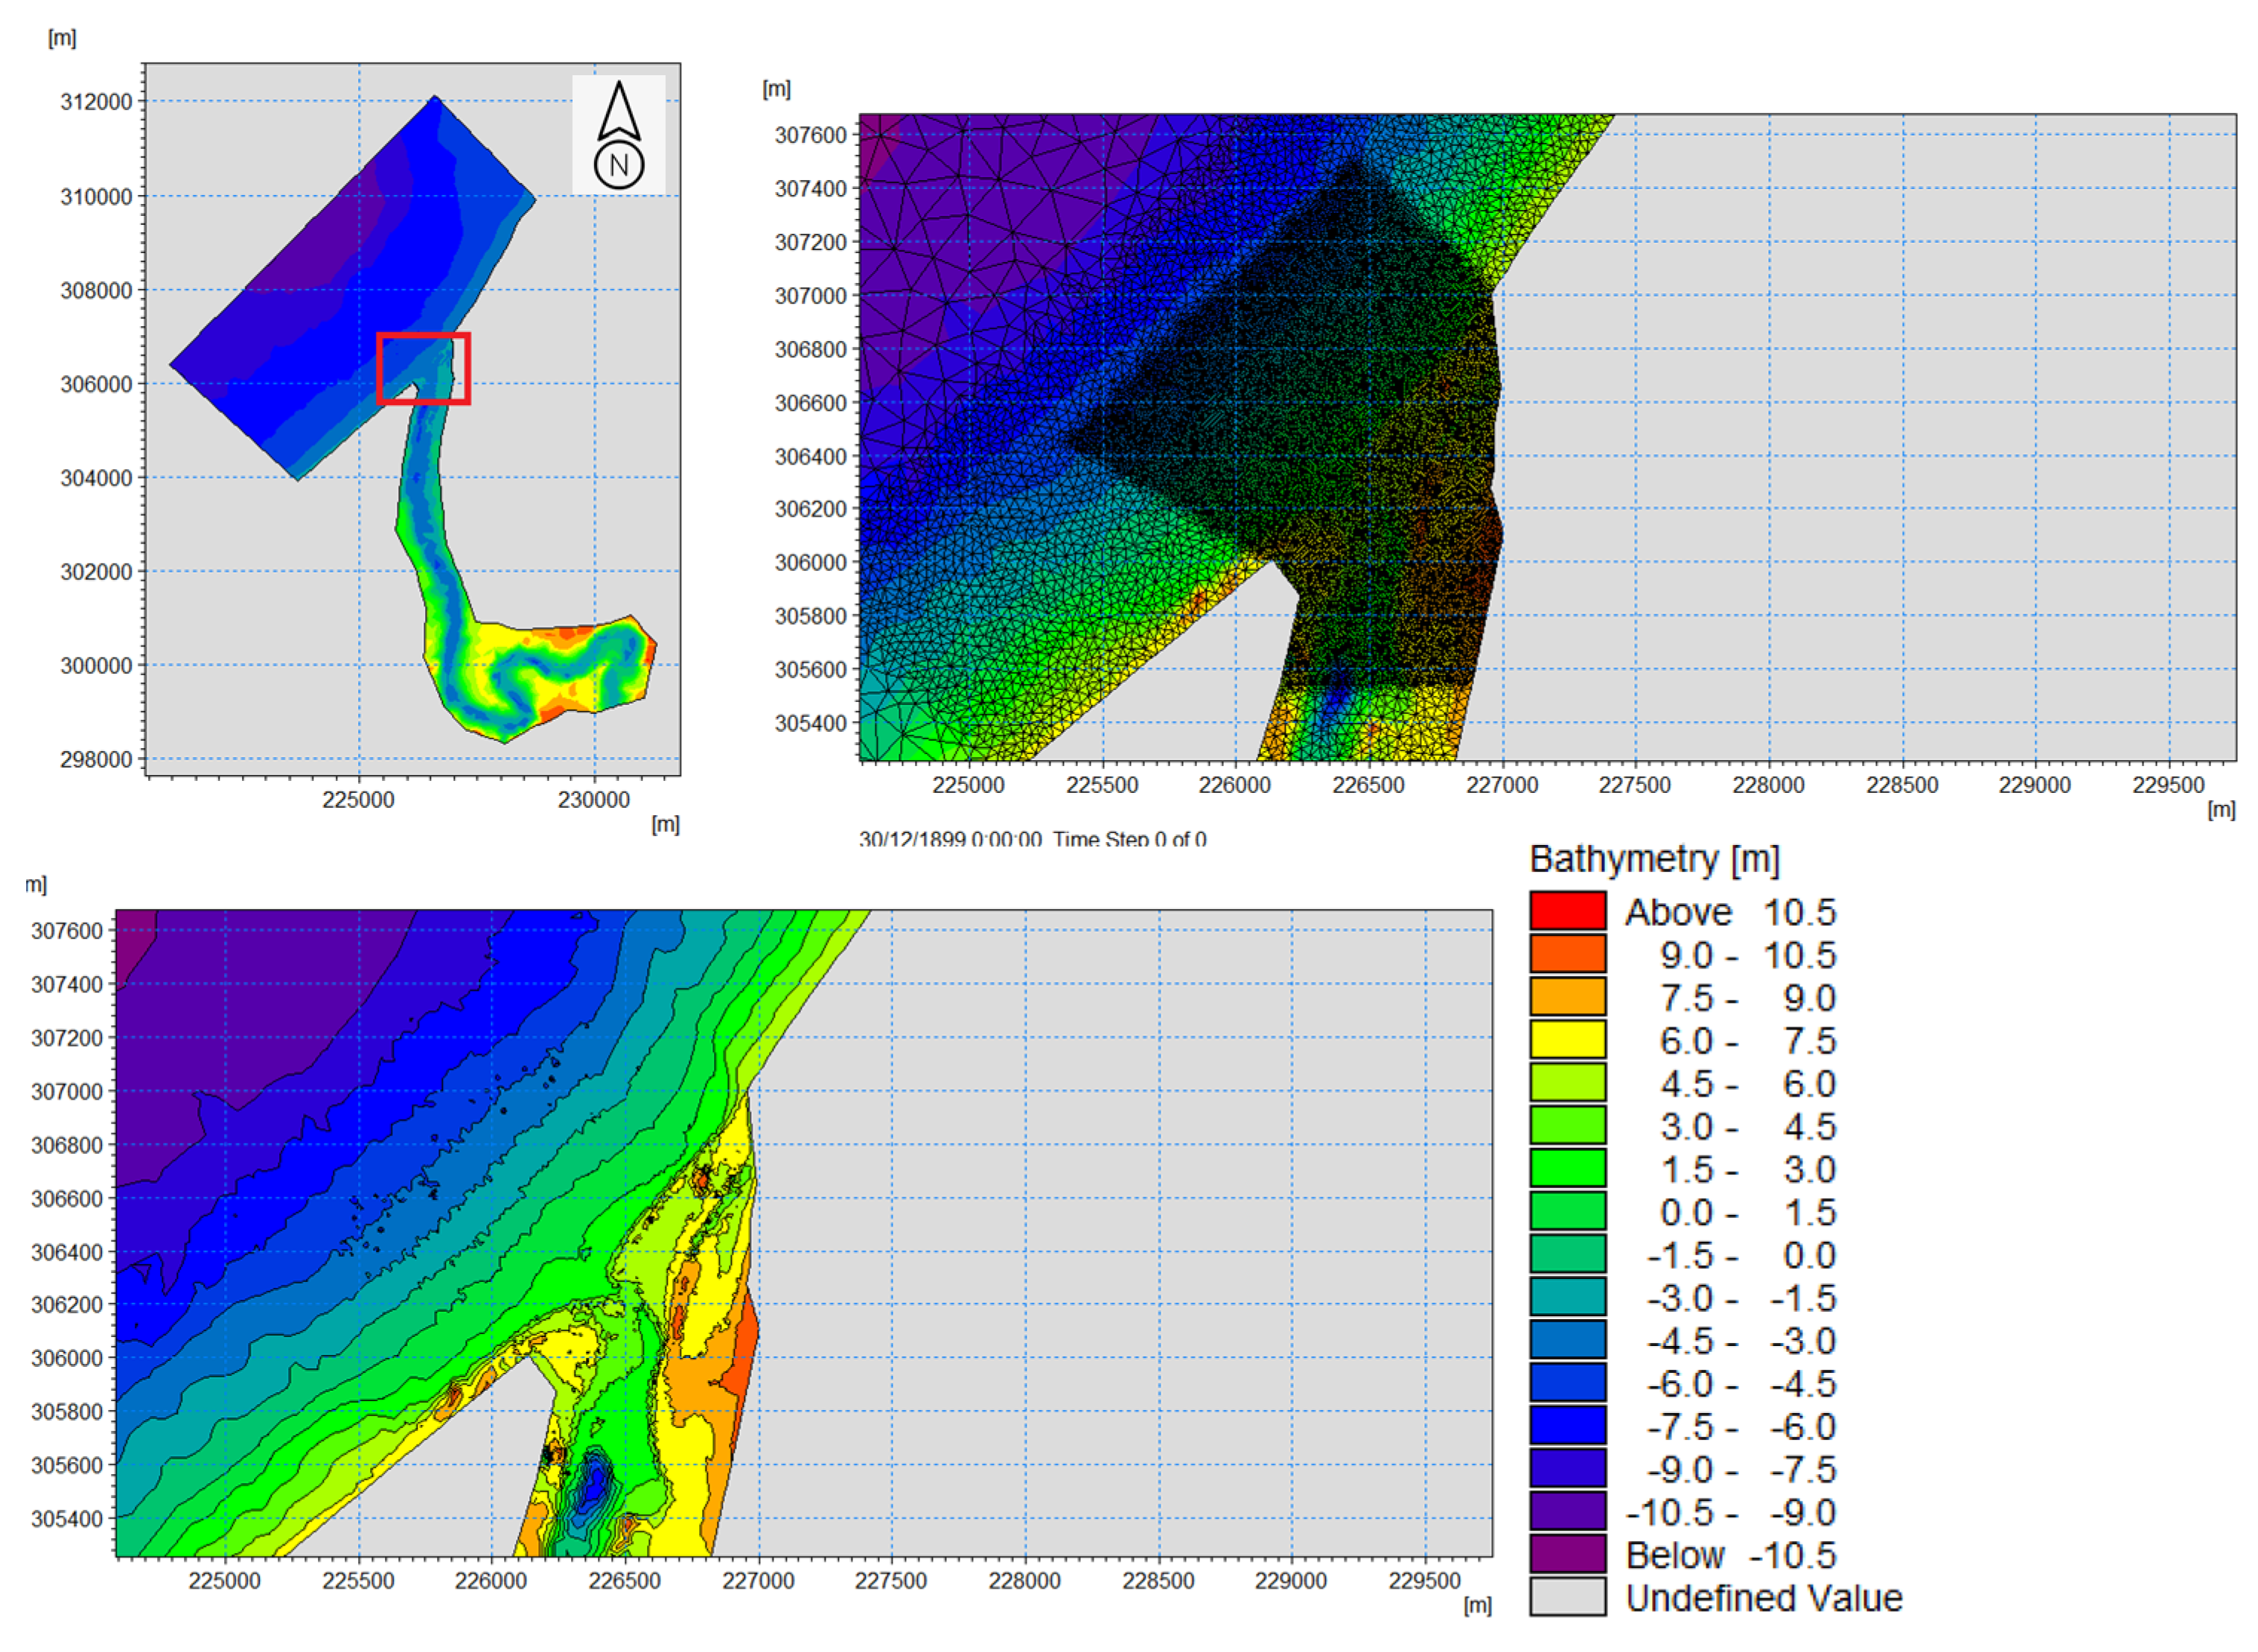Click the 229500 x-axis label of contour map
Screen dimensions: 2258x1652
pos(1425,1581)
